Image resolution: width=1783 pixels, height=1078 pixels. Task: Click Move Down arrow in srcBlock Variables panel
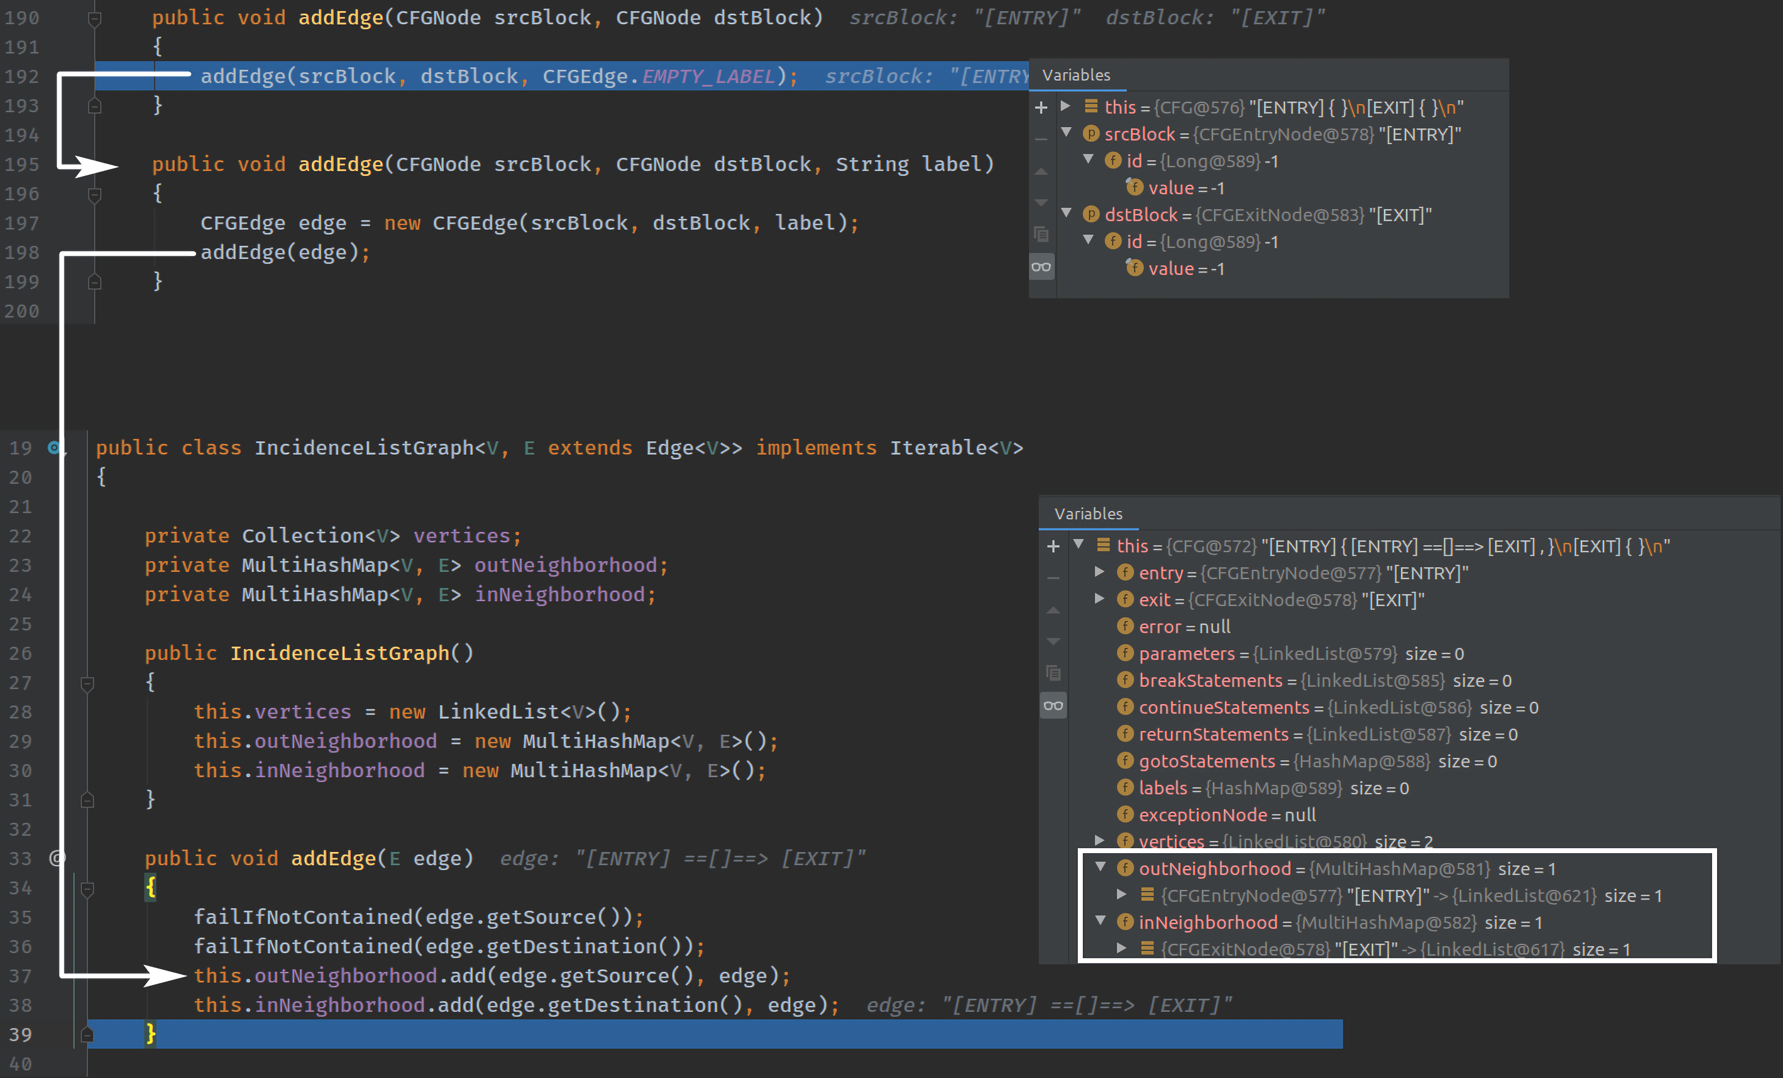[1041, 202]
